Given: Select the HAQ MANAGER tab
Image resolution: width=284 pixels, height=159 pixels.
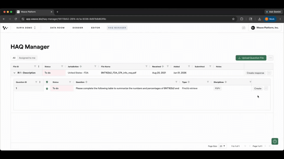Looking at the screenshot, I should pos(117,28).
